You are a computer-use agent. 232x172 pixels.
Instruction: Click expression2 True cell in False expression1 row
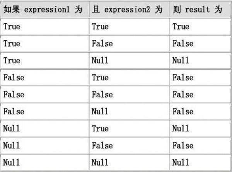pos(130,77)
